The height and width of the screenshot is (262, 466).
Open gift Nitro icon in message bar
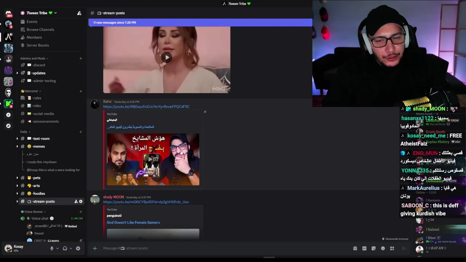pos(355,248)
